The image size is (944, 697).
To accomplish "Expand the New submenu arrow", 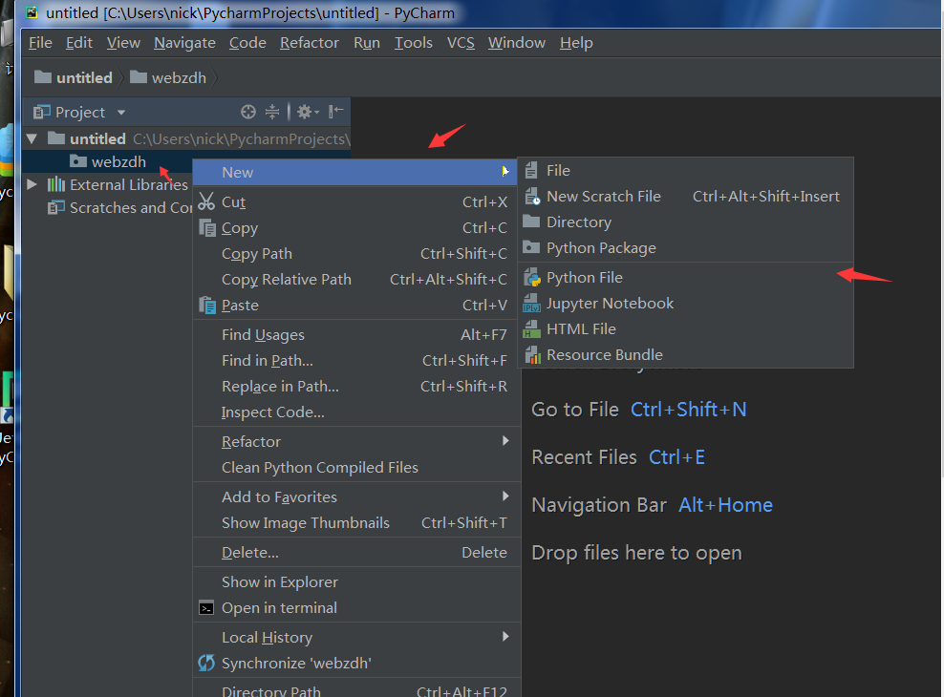I will click(x=505, y=172).
